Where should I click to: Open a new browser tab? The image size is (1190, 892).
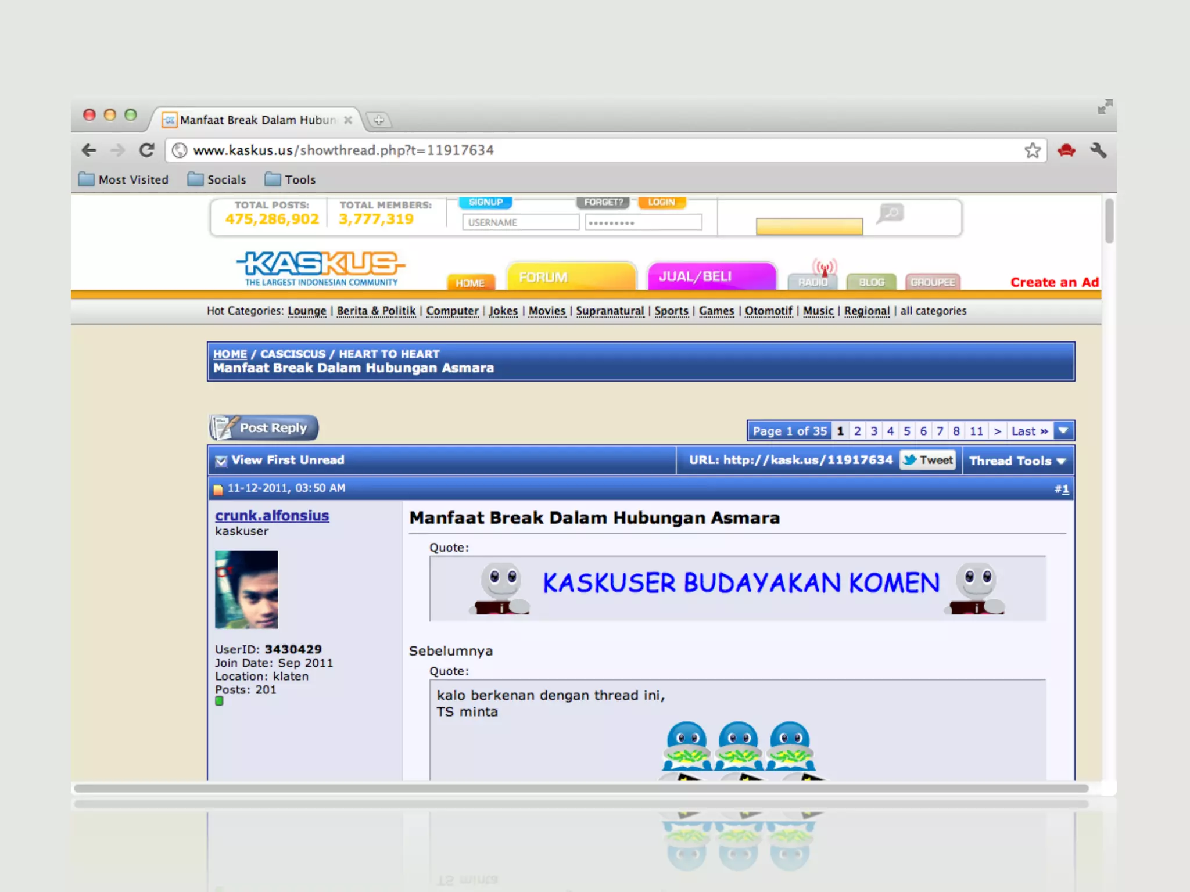(378, 120)
